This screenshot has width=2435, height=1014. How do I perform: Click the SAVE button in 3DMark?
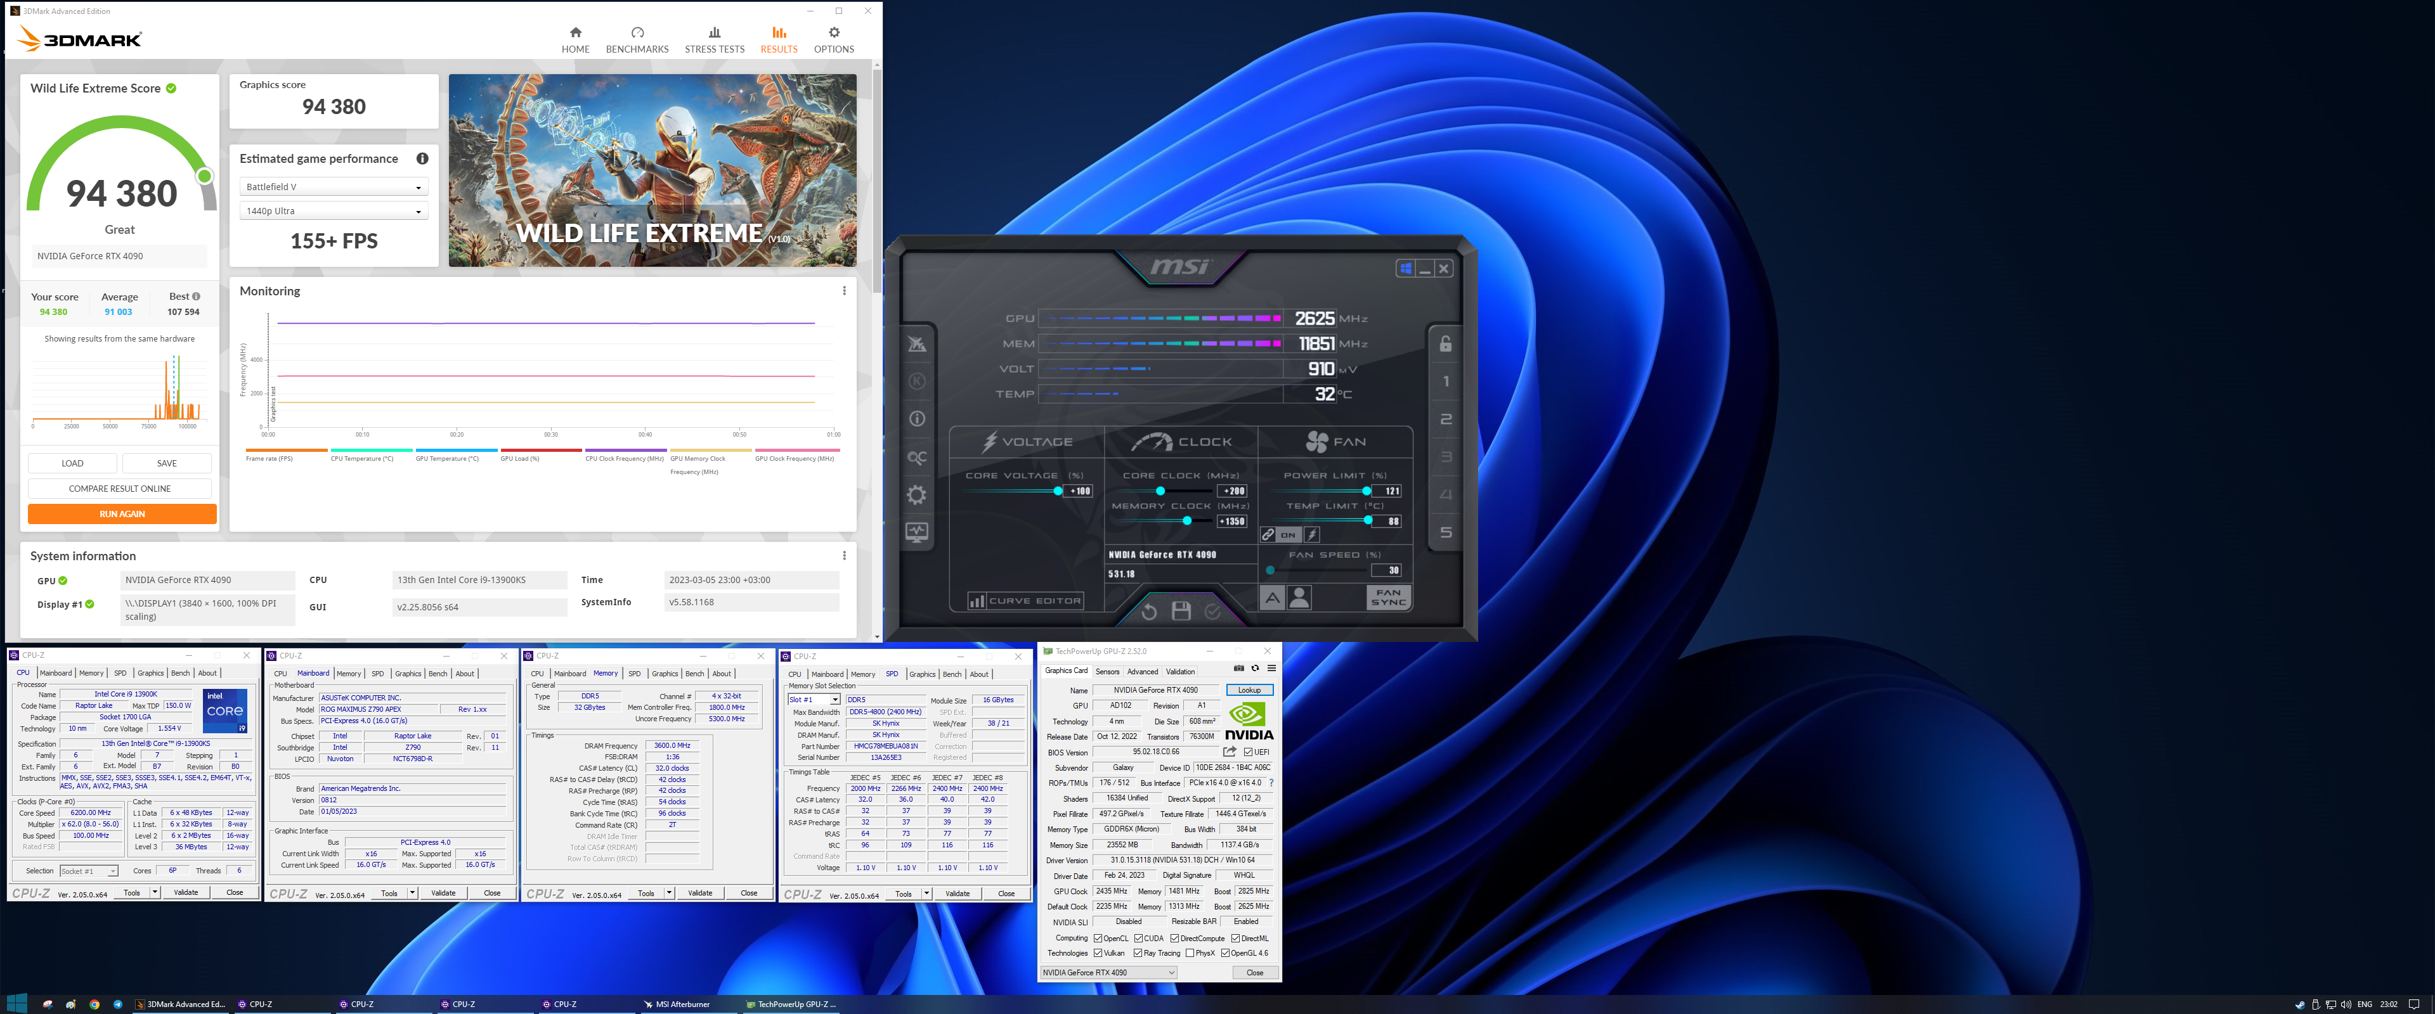pos(167,463)
